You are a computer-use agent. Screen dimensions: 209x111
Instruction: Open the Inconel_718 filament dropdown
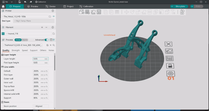pyautogui.click(x=28, y=33)
